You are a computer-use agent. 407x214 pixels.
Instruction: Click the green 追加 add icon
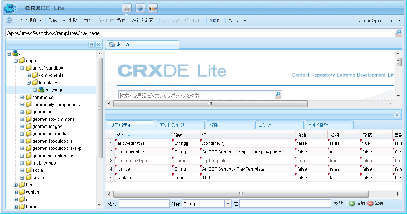click(352, 203)
